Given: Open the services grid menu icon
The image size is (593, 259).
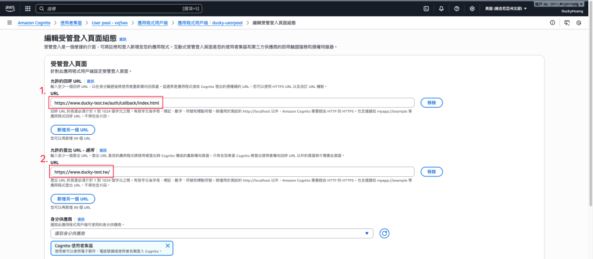Looking at the screenshot, I should (x=28, y=8).
